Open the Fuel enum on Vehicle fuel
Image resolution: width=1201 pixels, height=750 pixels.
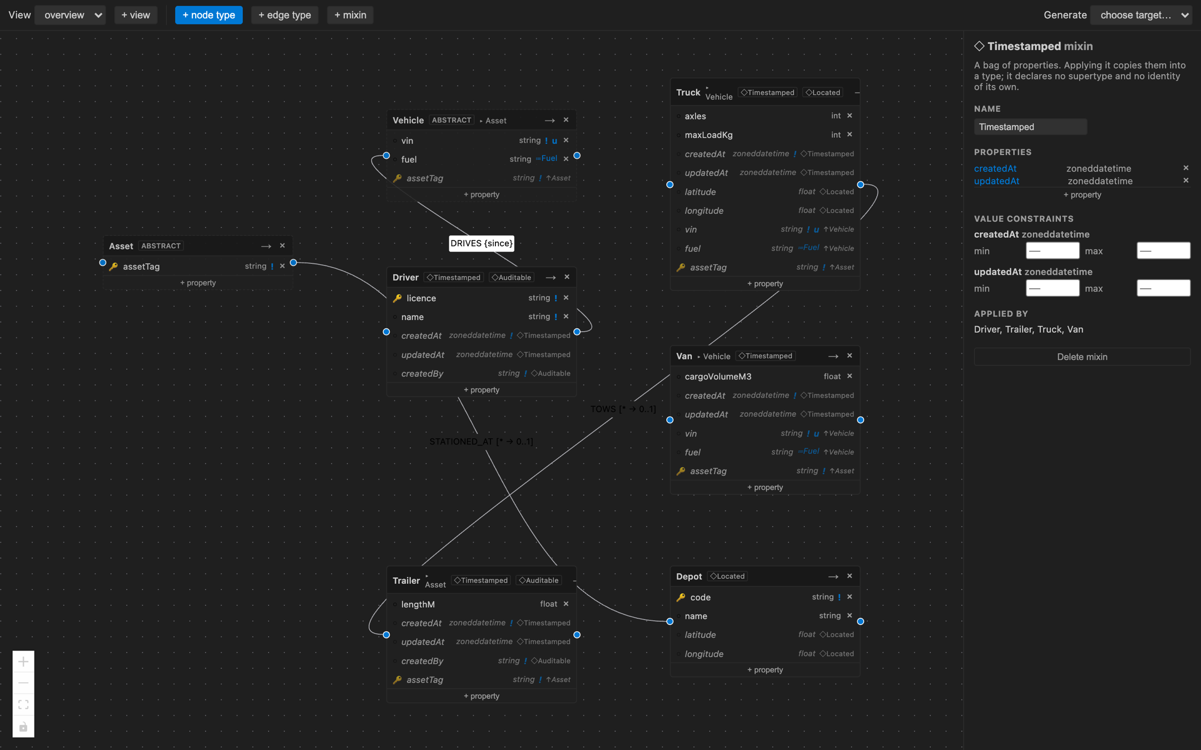[x=547, y=158]
